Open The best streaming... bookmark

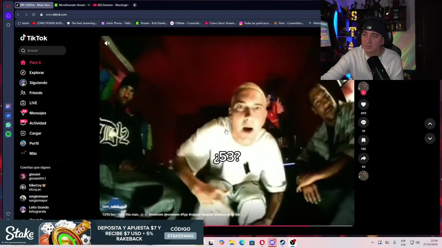[x=82, y=23]
